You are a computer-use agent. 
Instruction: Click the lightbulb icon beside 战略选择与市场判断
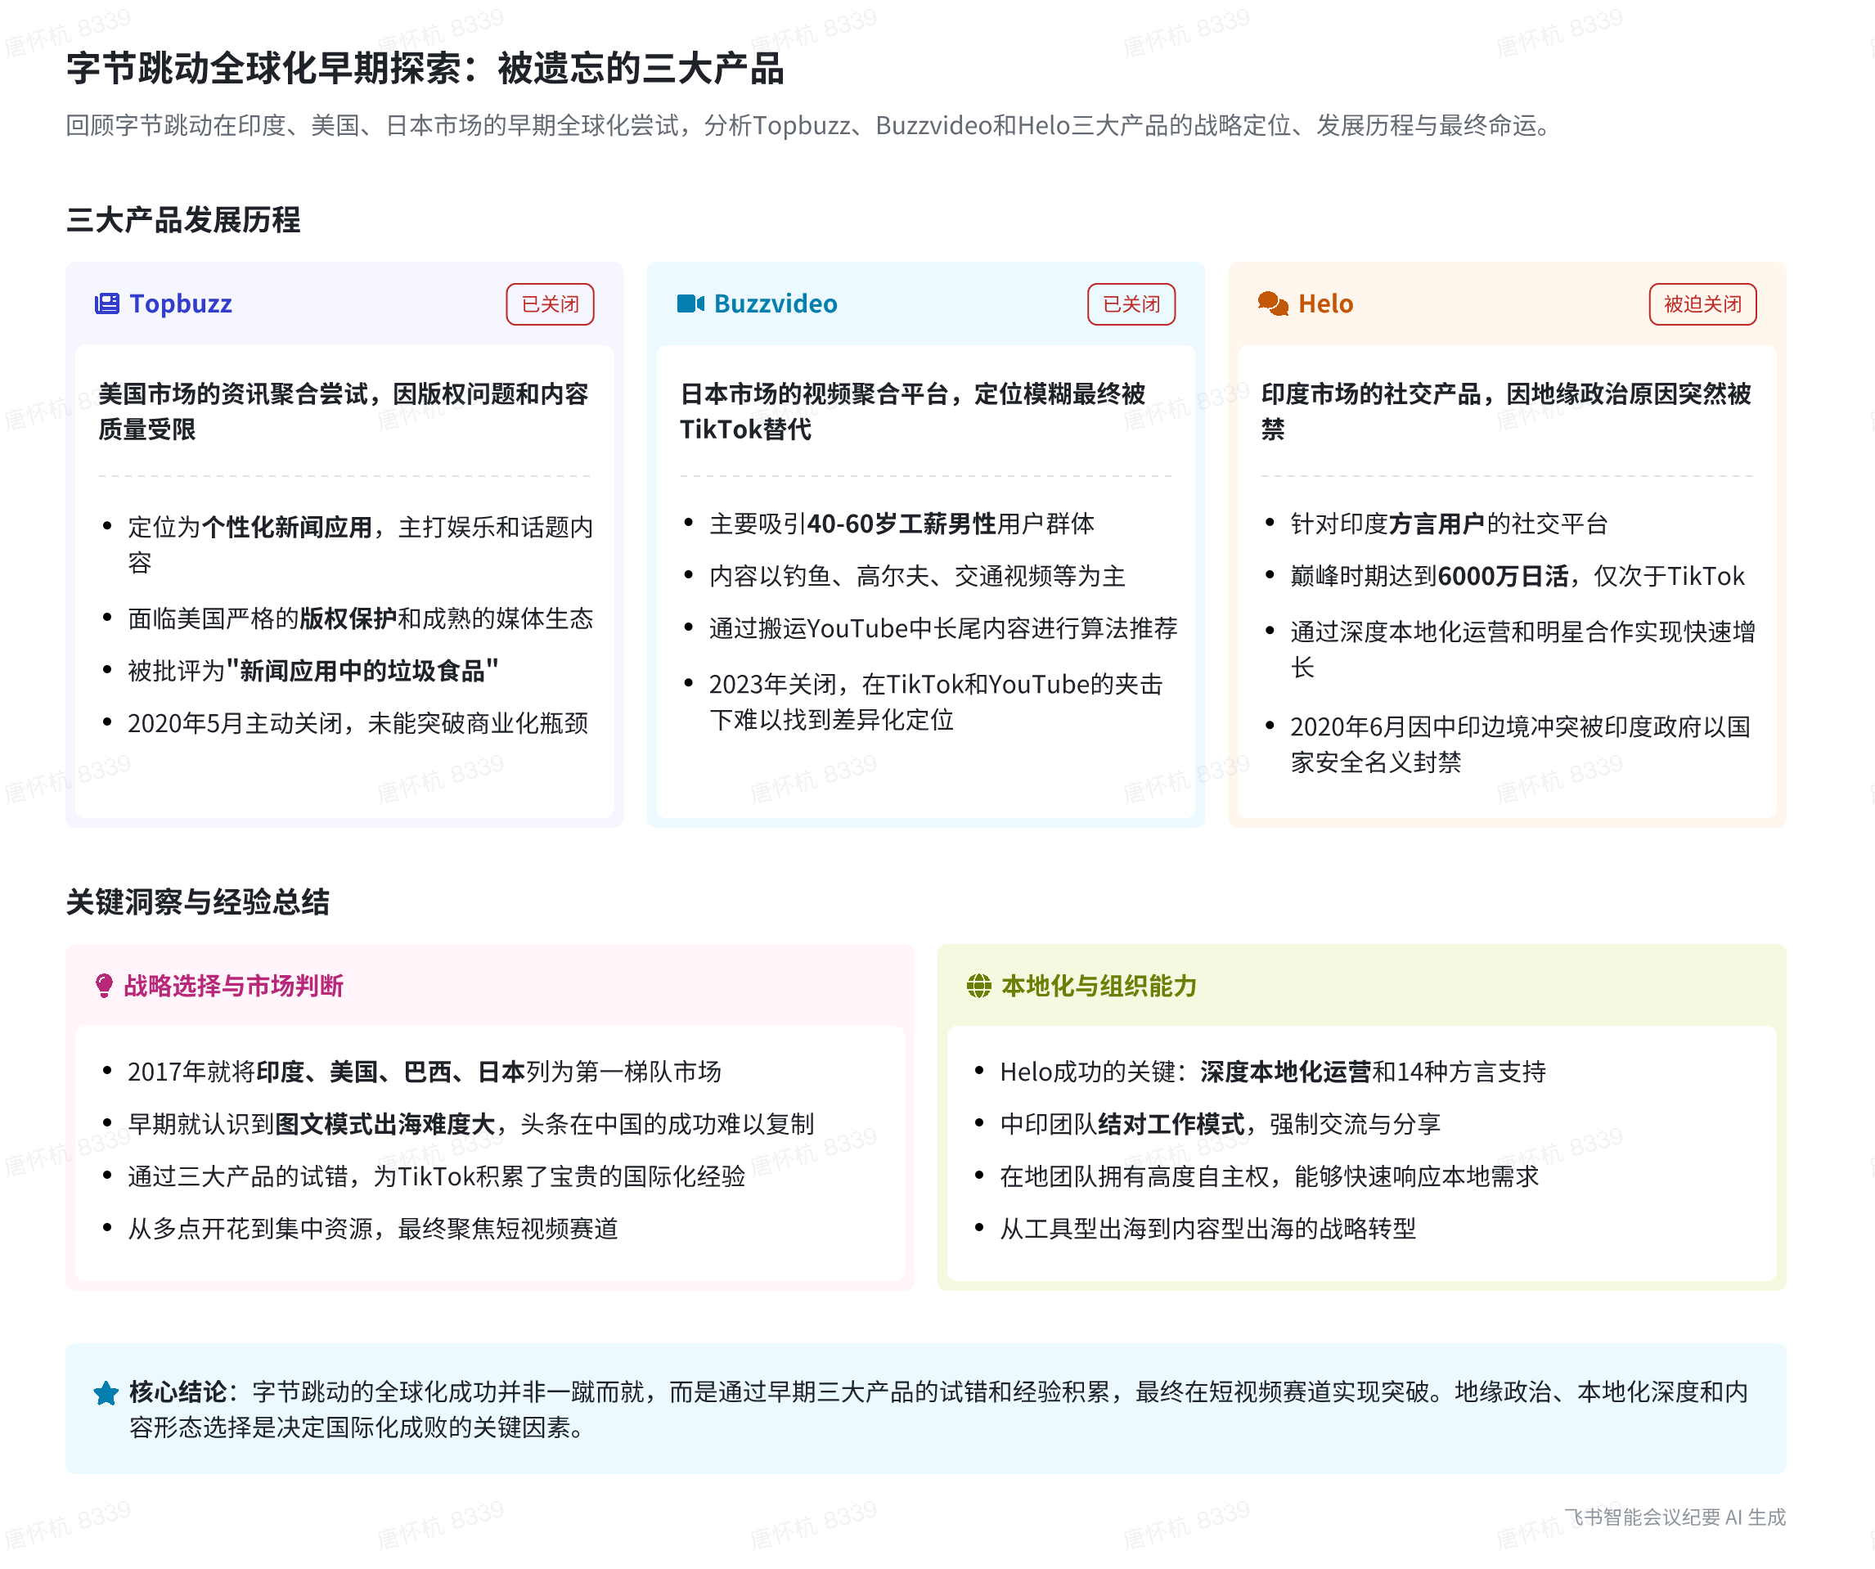(x=104, y=985)
